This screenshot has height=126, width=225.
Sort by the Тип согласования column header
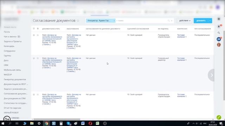(x=202, y=29)
